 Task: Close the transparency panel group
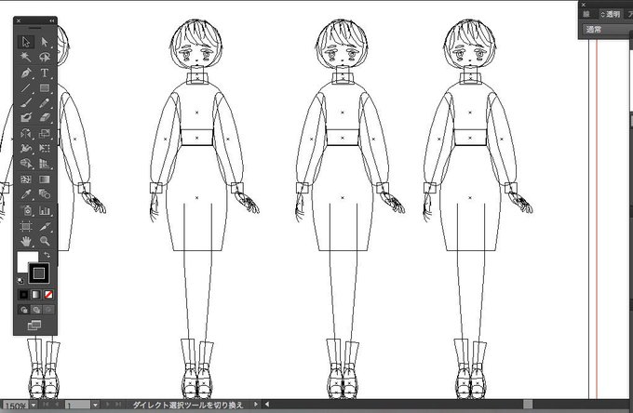(584, 5)
